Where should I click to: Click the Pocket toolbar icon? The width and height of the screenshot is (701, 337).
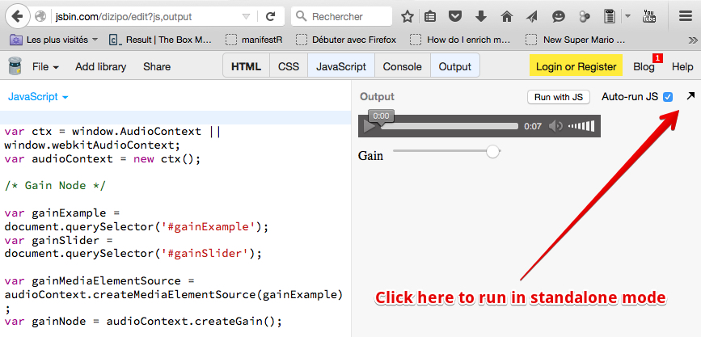tap(455, 17)
